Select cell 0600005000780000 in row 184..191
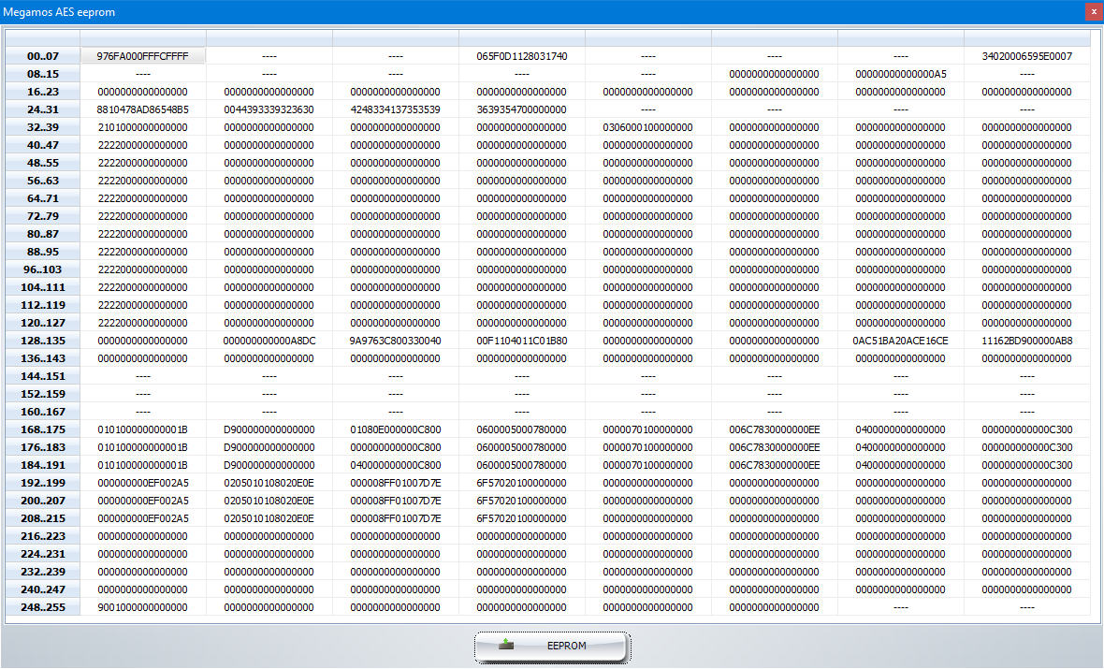 [x=522, y=465]
